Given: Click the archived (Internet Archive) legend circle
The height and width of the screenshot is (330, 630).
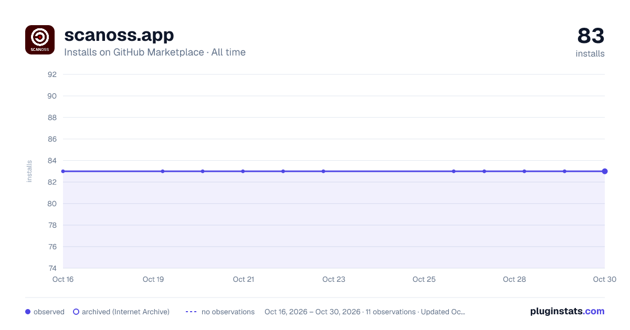Looking at the screenshot, I should (x=76, y=312).
